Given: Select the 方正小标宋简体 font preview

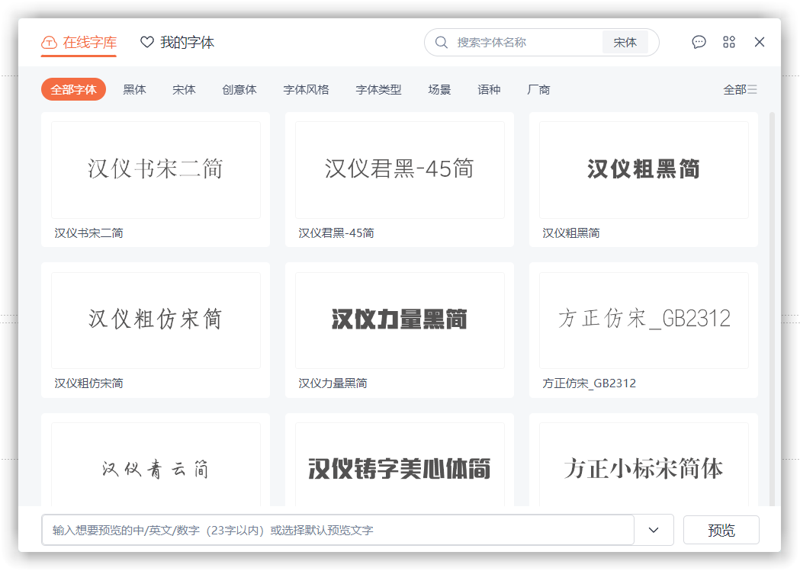Looking at the screenshot, I should pyautogui.click(x=644, y=464).
